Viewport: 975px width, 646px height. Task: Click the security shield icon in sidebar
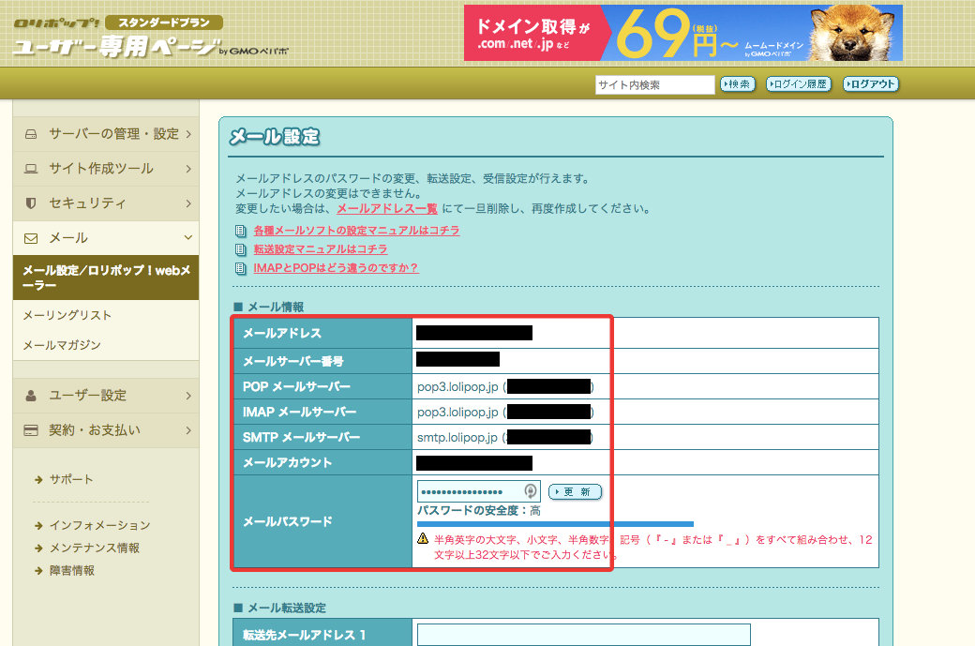coord(31,203)
